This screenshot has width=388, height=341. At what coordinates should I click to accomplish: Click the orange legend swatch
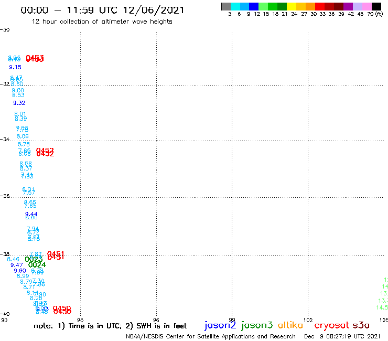coord(310,6)
